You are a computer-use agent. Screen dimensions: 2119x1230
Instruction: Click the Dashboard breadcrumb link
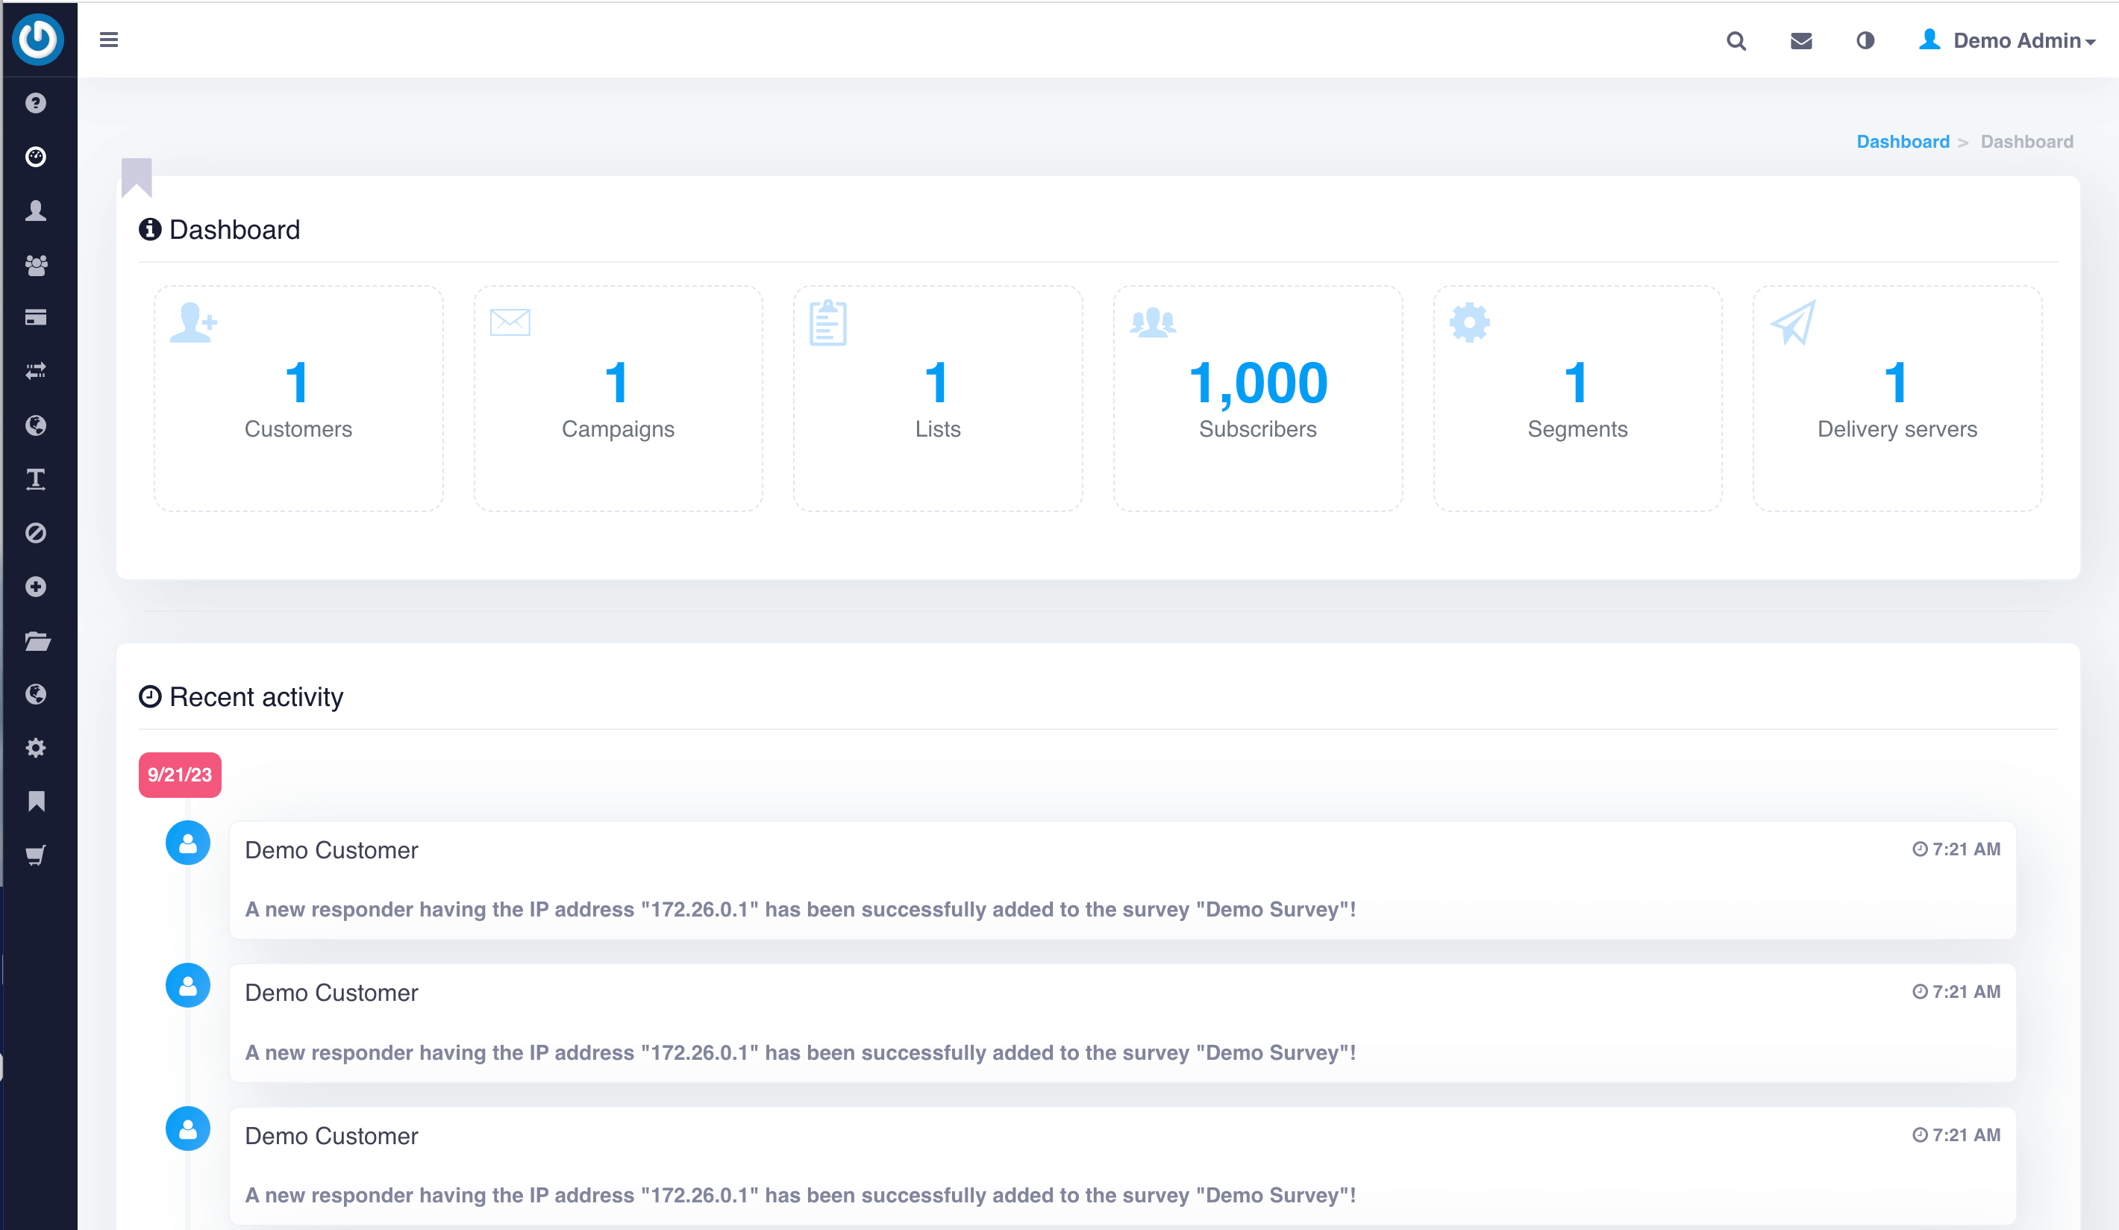(x=1902, y=141)
